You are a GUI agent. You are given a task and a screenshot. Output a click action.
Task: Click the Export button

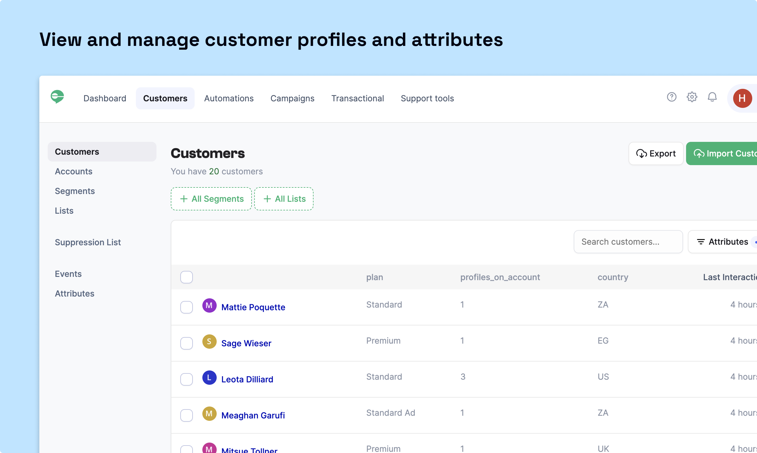click(656, 153)
